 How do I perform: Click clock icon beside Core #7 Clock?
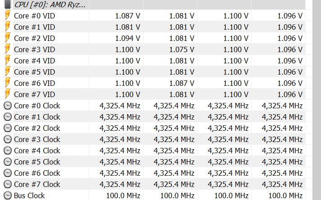(x=8, y=184)
